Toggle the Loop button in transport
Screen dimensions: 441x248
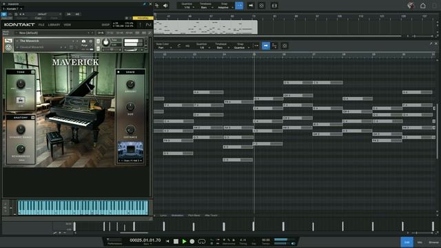202,241
